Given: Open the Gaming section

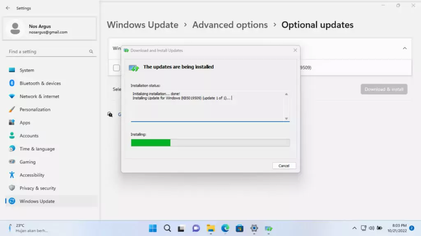Looking at the screenshot, I should [x=51, y=162].
